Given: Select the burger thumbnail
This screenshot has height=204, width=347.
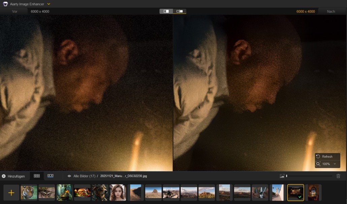Looking at the screenshot, I should 82,193.
